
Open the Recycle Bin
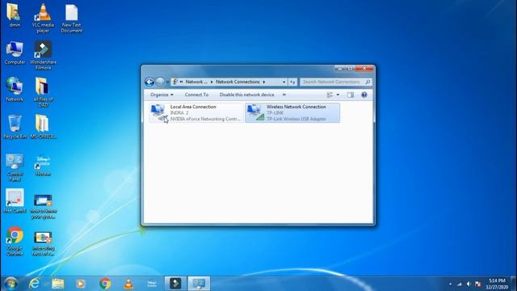tap(15, 127)
